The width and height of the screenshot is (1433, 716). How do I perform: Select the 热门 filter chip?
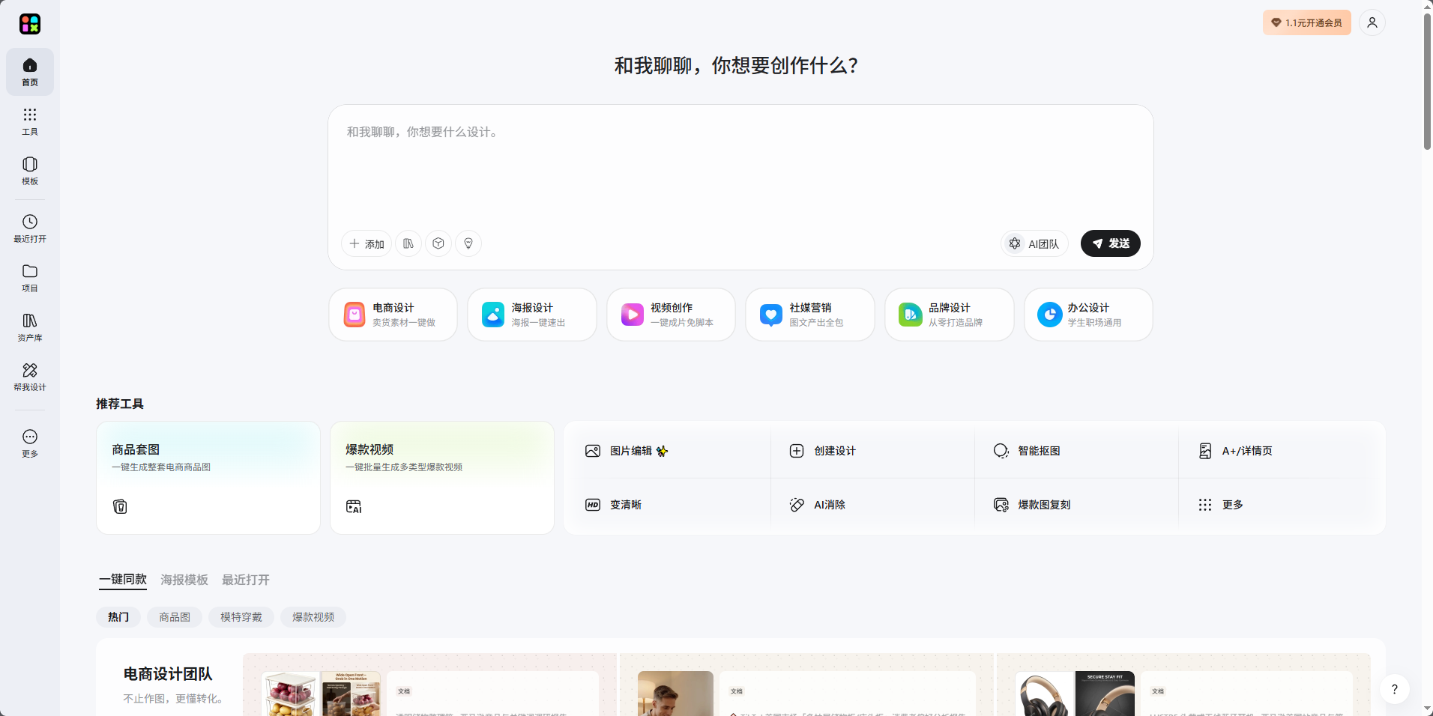click(118, 617)
